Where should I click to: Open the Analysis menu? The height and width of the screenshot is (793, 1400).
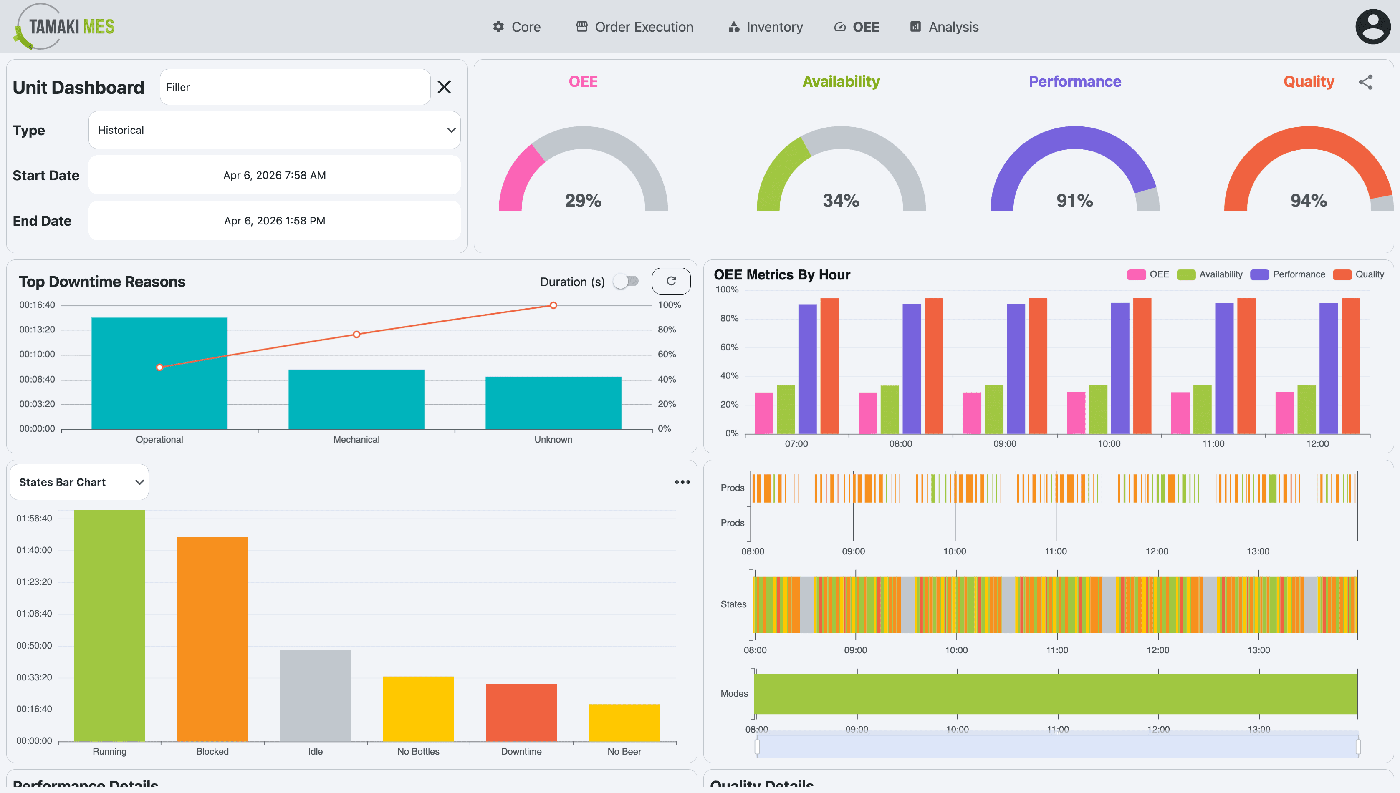(944, 27)
